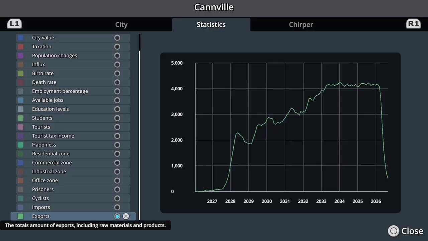The width and height of the screenshot is (428, 241).
Task: Click the Employment percentage label
Action: [60, 91]
